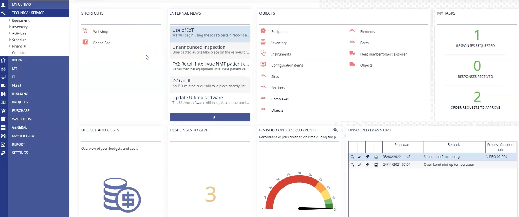The height and width of the screenshot is (217, 519).
Task: Expand the Equipment tree node
Action: coord(10,20)
